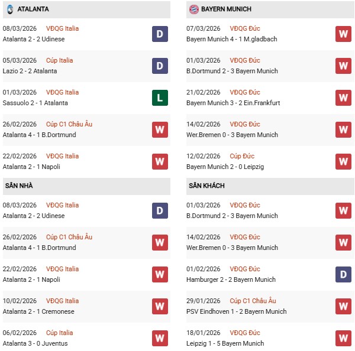Select the SÂN NHÀ home section header
The image size is (355, 351).
(x=20, y=186)
